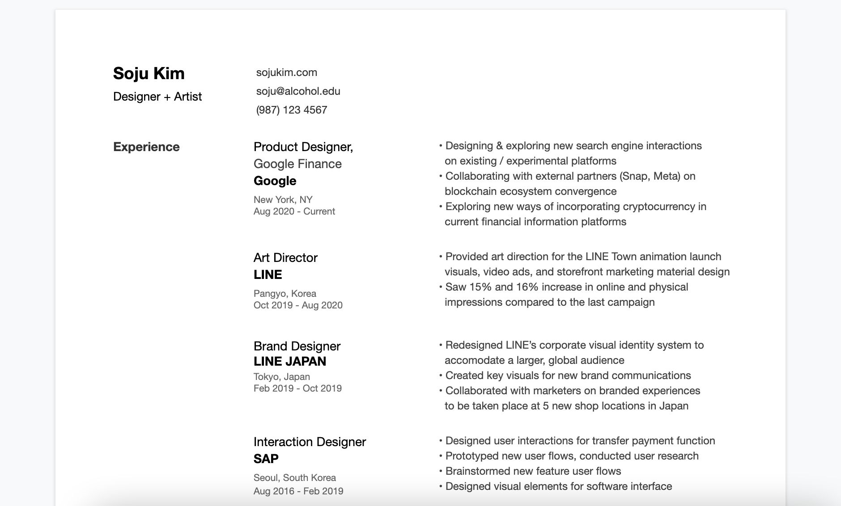This screenshot has height=506, width=841.
Task: Click the transfer payment function bullet
Action: coord(577,441)
